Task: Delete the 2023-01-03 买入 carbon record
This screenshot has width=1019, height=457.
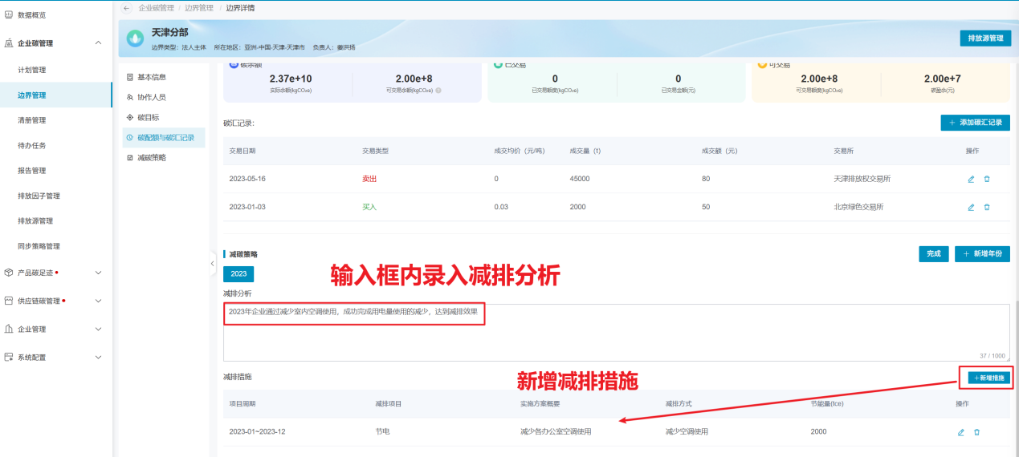Action: tap(987, 207)
